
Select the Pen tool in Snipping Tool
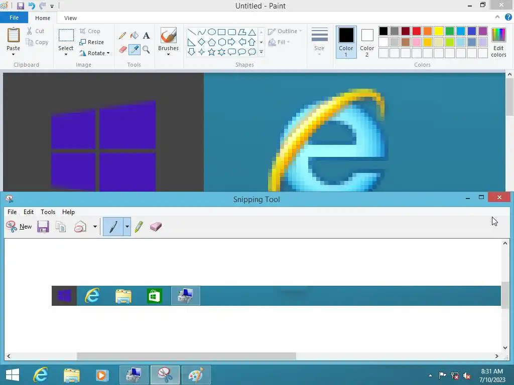(113, 227)
